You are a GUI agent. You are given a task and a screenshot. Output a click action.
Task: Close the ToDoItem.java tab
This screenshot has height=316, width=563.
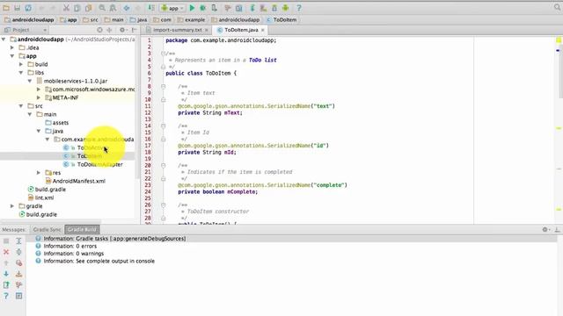[263, 30]
